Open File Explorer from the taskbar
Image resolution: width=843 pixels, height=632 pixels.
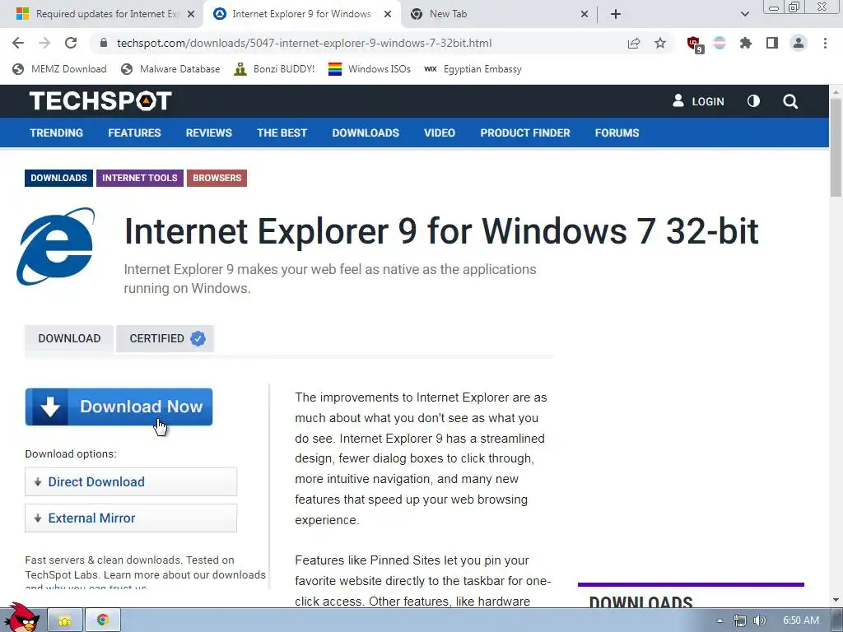(65, 620)
